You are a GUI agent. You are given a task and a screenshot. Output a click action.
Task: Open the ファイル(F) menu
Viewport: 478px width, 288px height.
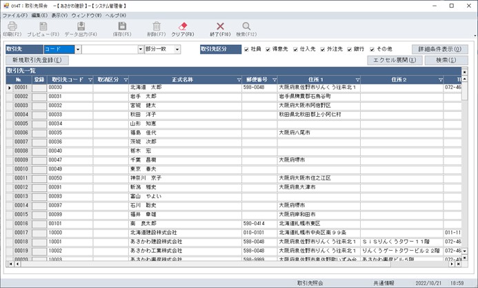click(x=15, y=15)
